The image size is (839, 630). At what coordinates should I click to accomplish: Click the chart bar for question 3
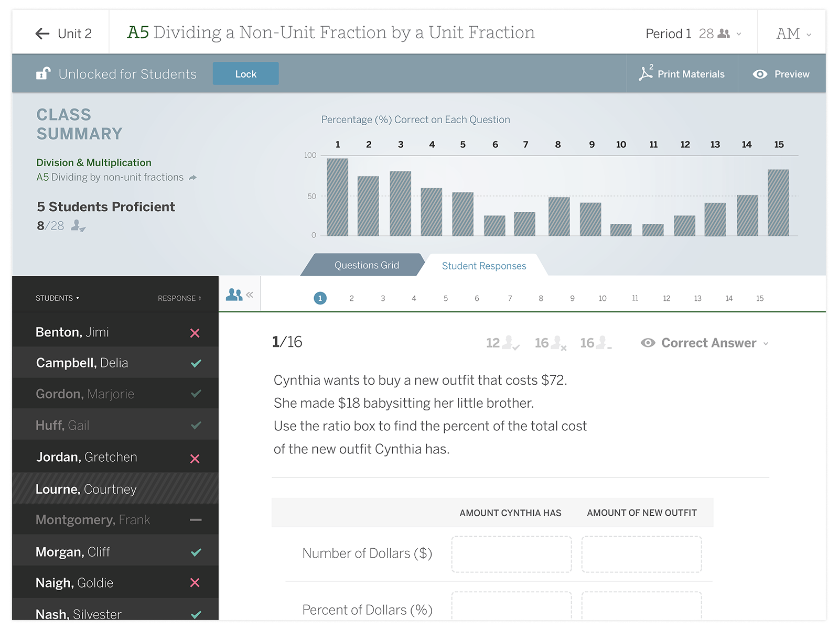(400, 203)
